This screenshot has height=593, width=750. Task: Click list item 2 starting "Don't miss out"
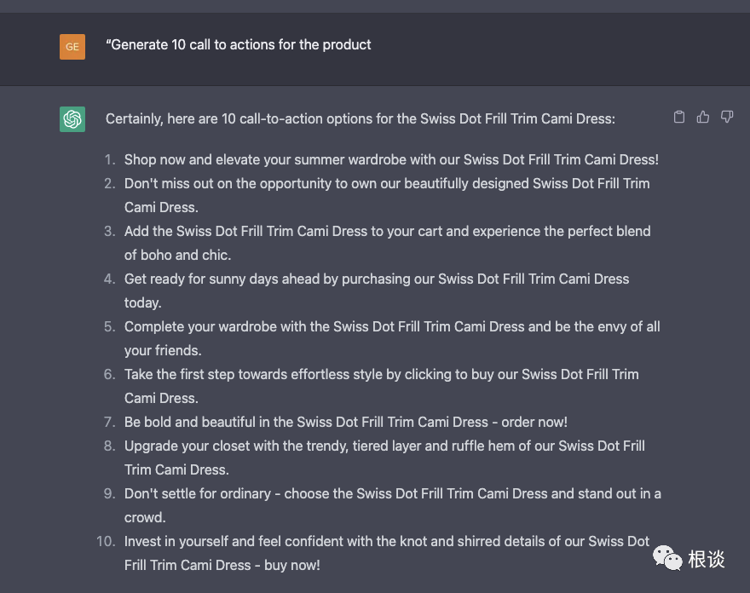(387, 183)
